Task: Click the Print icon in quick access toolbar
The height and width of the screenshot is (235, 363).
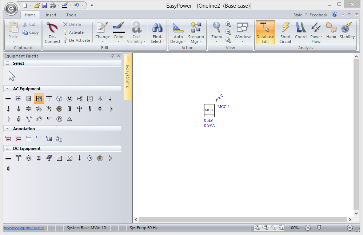Action: 53,5
